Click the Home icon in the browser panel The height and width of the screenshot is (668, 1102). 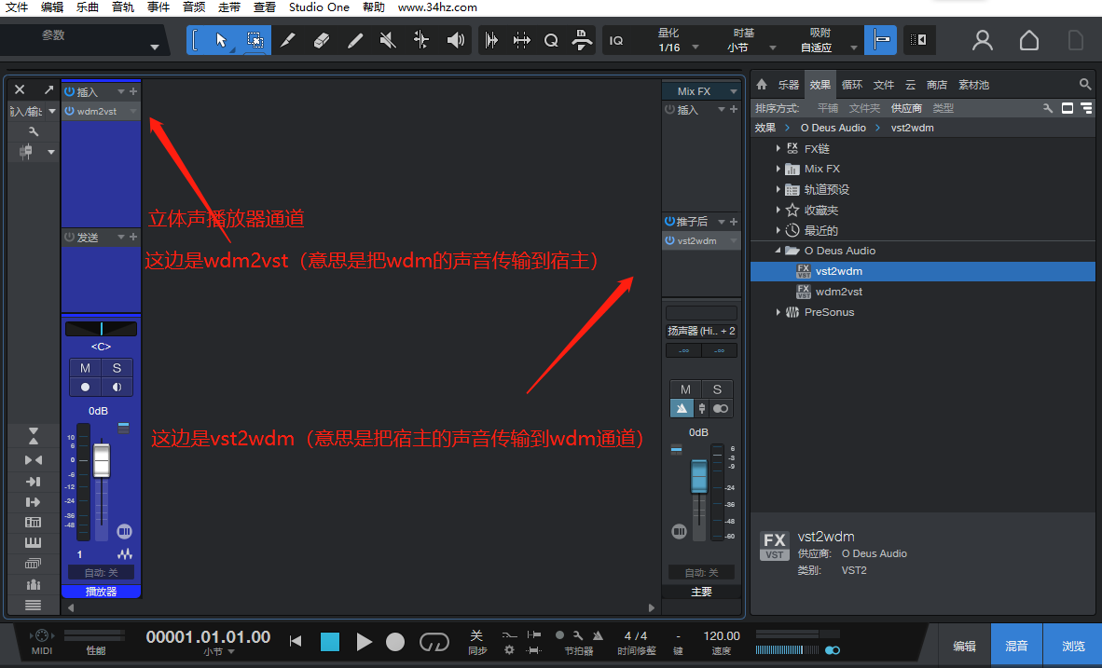(x=761, y=84)
